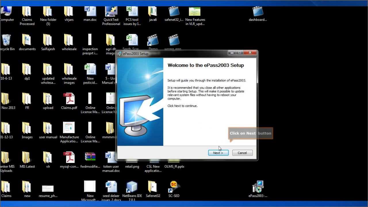
Task: Select the Claims.pdf file icon
Action: click(x=69, y=99)
